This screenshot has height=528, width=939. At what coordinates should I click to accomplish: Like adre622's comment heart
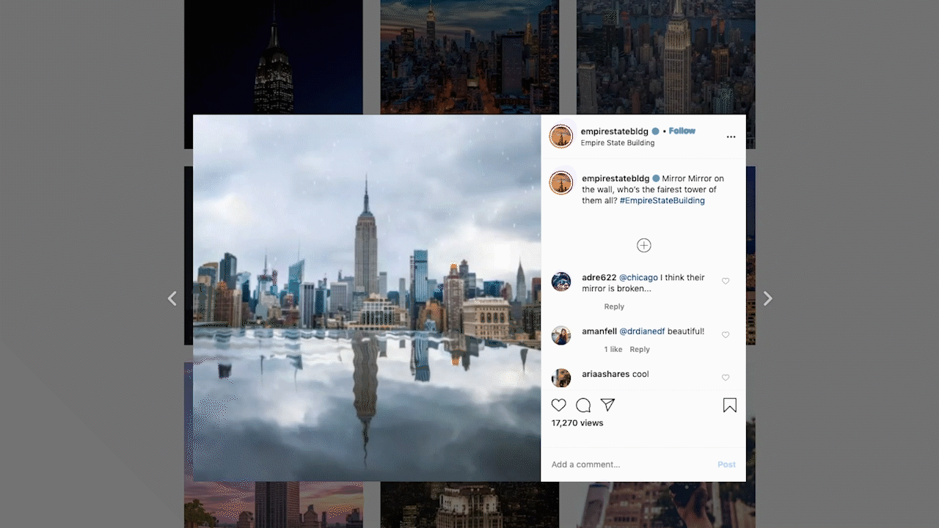[x=726, y=281]
